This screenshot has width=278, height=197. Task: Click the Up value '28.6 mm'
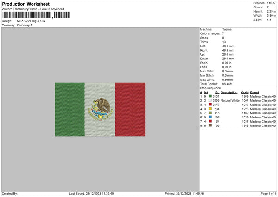[x=228, y=54]
